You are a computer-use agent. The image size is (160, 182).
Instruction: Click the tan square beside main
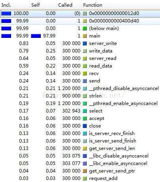85,36
